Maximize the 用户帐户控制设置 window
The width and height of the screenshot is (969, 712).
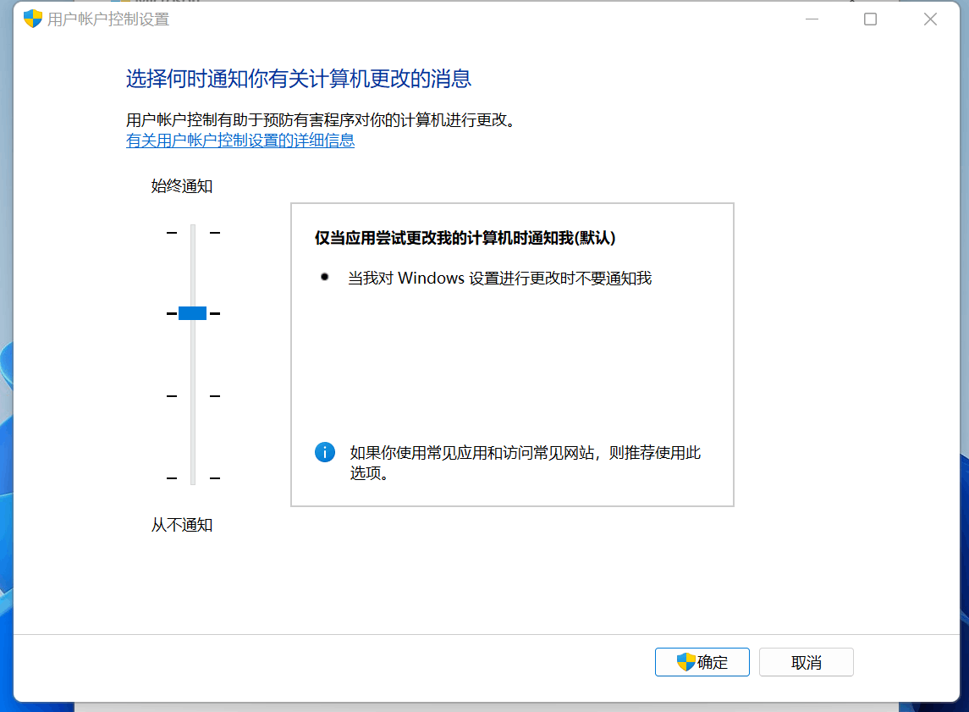[x=870, y=19]
